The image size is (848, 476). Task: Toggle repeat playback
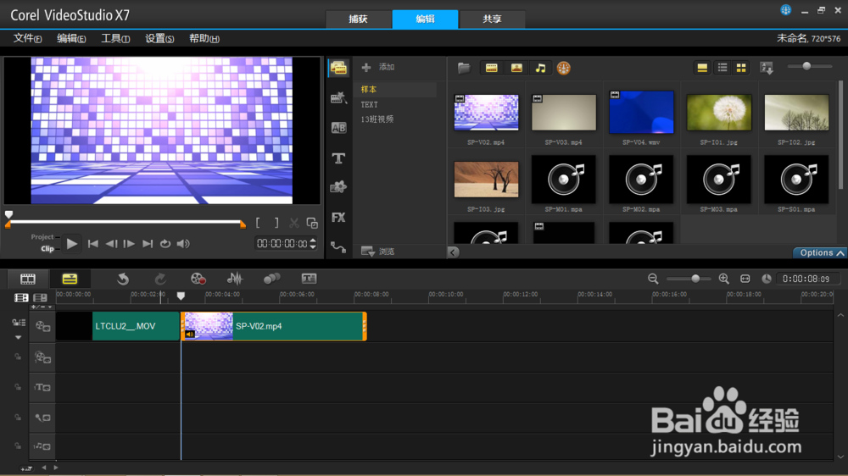coord(165,244)
